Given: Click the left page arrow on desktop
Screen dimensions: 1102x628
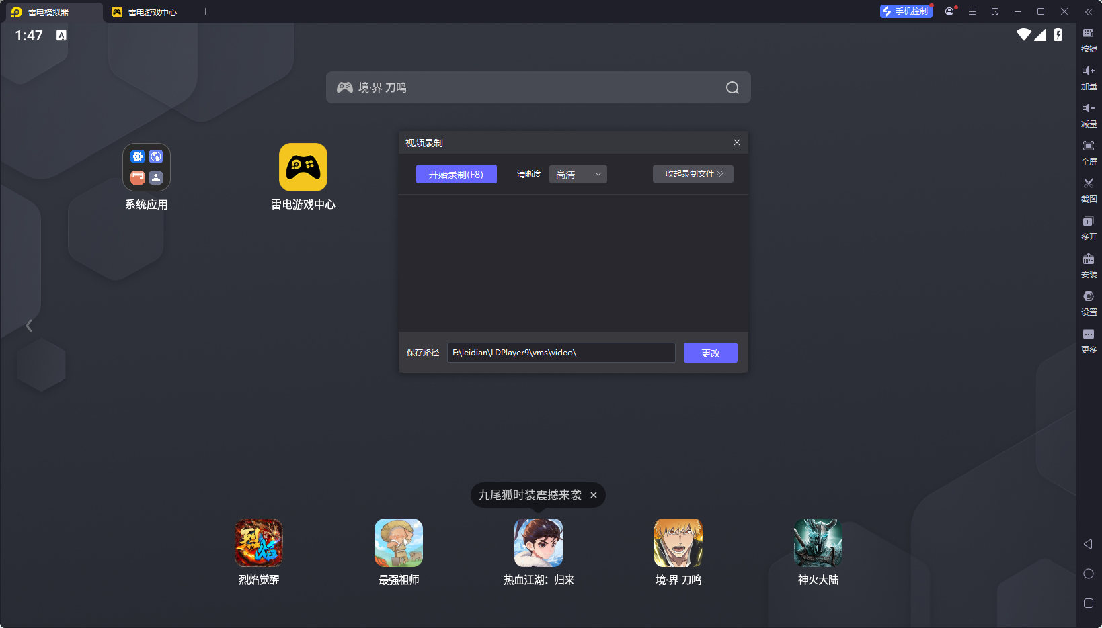Looking at the screenshot, I should tap(29, 326).
